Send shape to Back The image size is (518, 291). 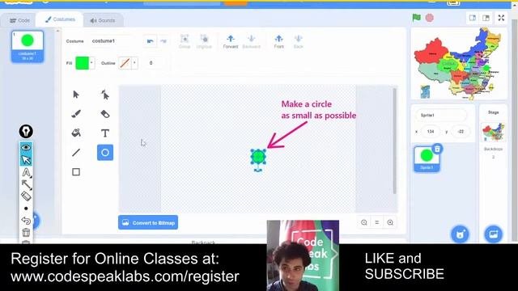pyautogui.click(x=299, y=41)
